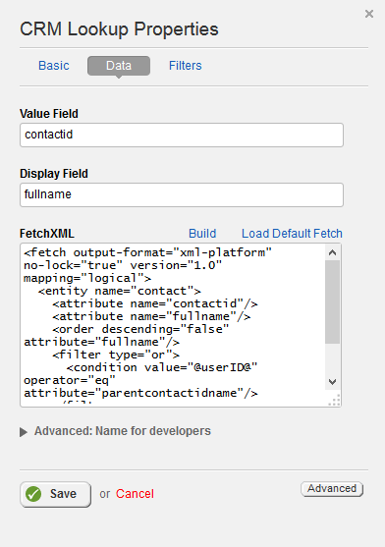Click the 'Value Field' label

[49, 114]
